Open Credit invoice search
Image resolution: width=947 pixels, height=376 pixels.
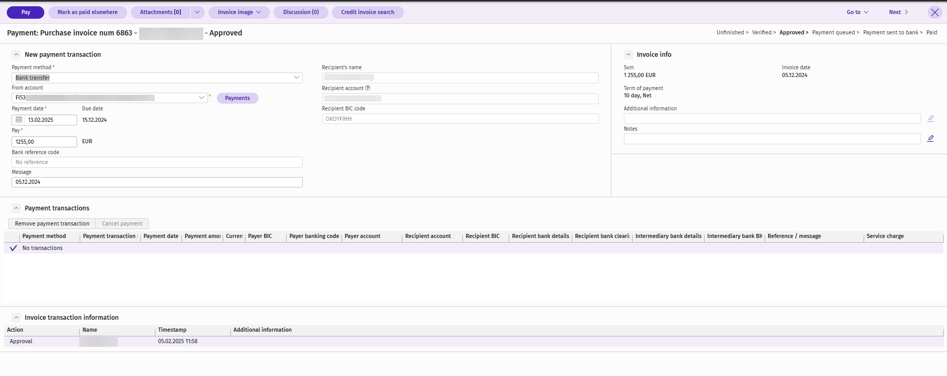[368, 12]
